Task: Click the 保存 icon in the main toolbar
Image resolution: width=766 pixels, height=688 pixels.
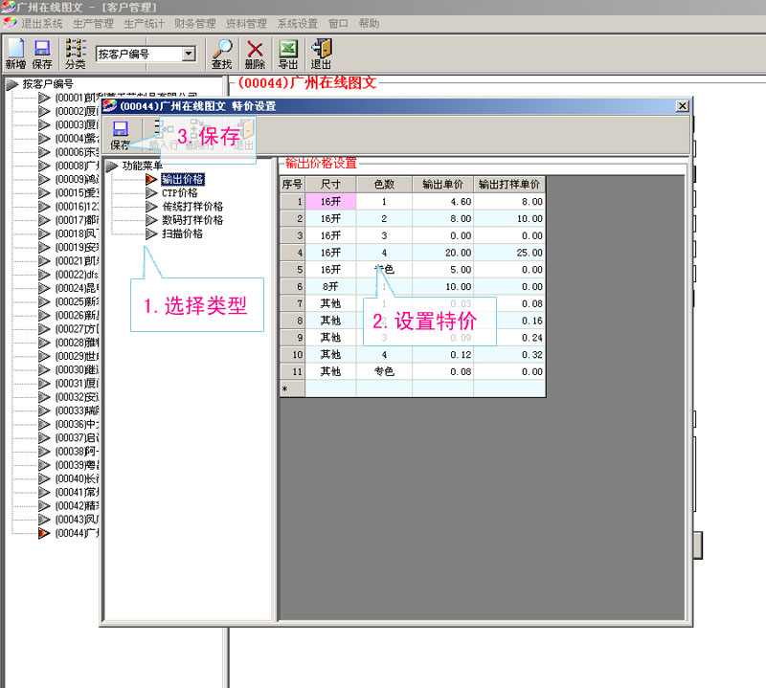Action: [42, 54]
